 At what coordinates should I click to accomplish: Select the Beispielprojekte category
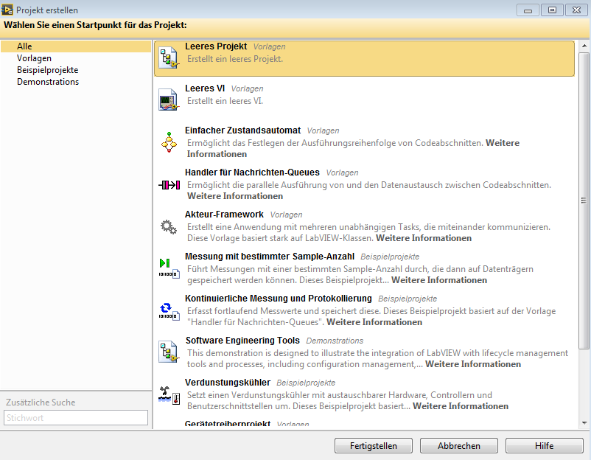(x=47, y=70)
